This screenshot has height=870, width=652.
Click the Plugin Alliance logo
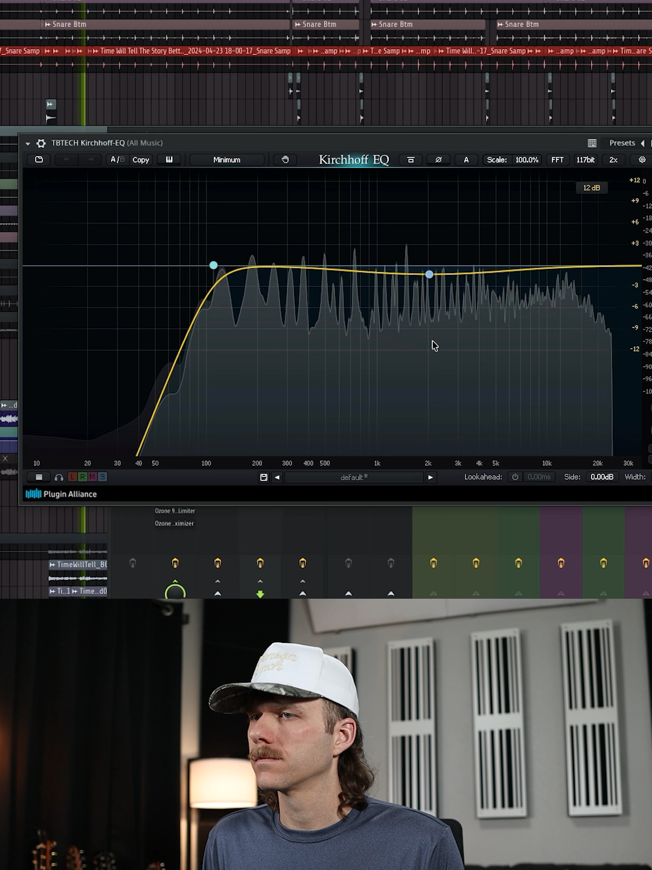click(x=61, y=494)
